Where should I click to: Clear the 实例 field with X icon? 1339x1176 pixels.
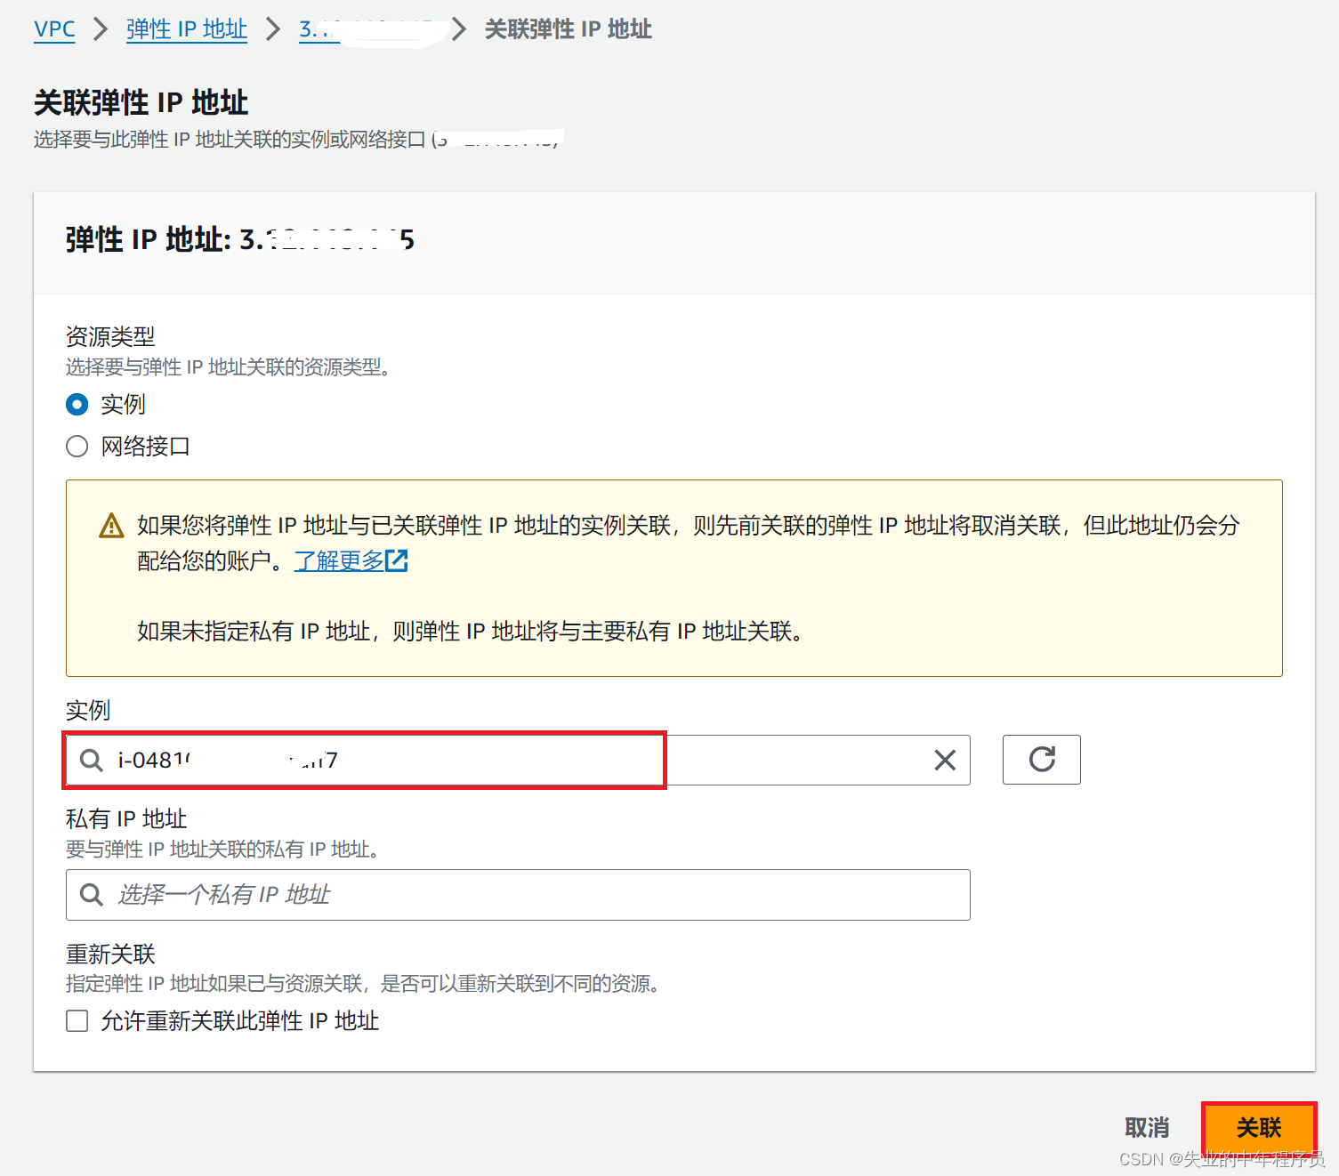click(x=945, y=760)
